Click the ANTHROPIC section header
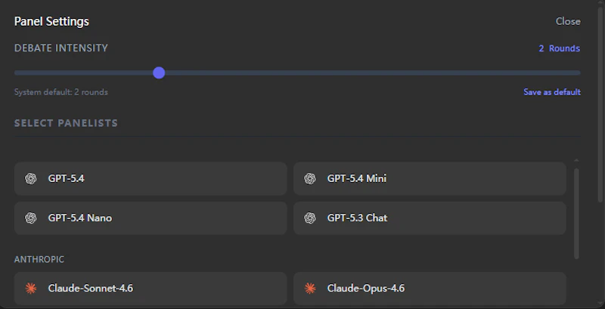The height and width of the screenshot is (309, 605). point(39,259)
